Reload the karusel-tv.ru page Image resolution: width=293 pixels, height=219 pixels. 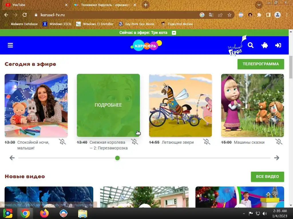coord(25,15)
